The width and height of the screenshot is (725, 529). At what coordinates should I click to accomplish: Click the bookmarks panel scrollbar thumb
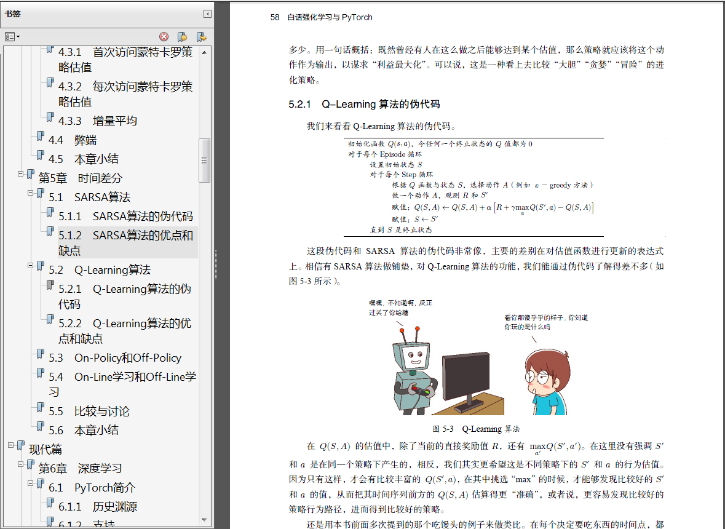[x=204, y=161]
